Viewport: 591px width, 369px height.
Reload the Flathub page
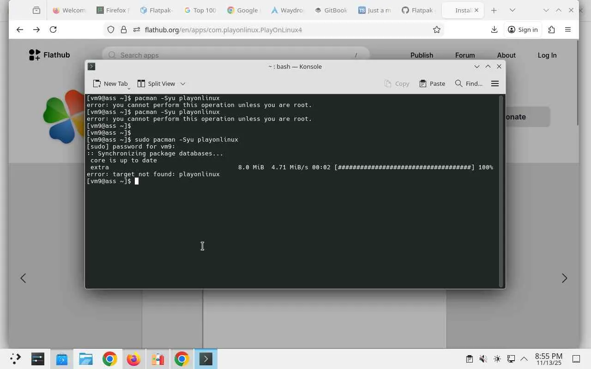(53, 30)
